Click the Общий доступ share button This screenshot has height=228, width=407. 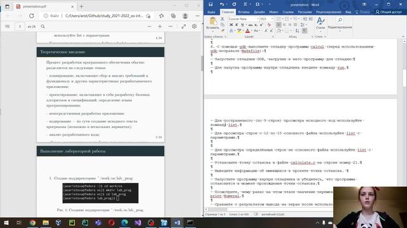(389, 12)
